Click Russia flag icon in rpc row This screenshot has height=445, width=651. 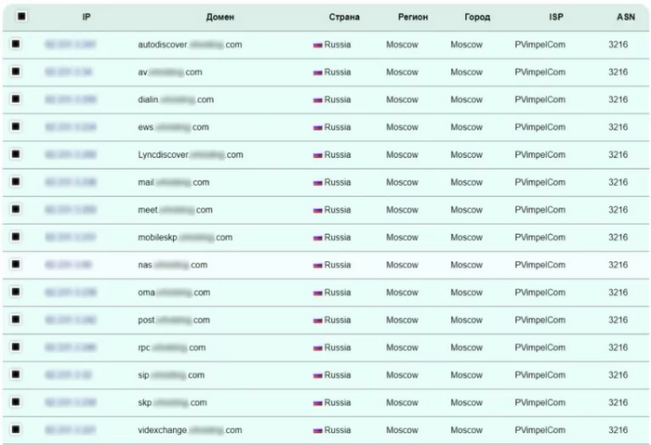tap(317, 347)
